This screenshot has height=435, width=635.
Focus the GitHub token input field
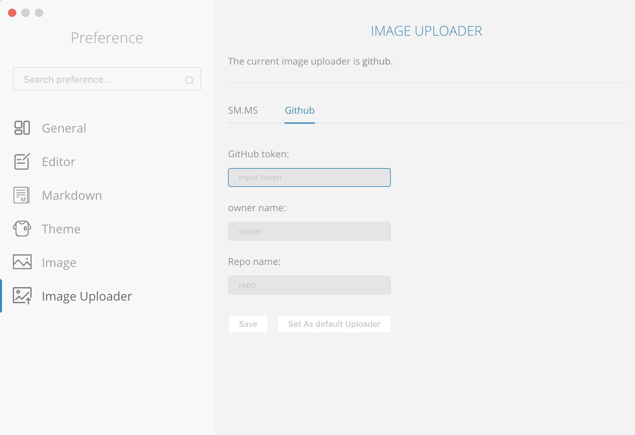[x=309, y=177]
